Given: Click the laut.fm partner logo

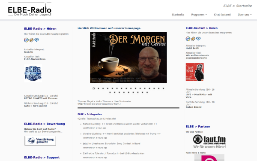Looking at the screenshot, I should [x=209, y=141].
